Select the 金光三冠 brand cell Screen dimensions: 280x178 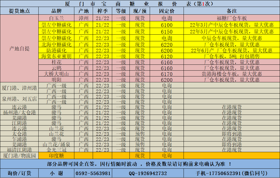pyautogui.click(x=56, y=150)
